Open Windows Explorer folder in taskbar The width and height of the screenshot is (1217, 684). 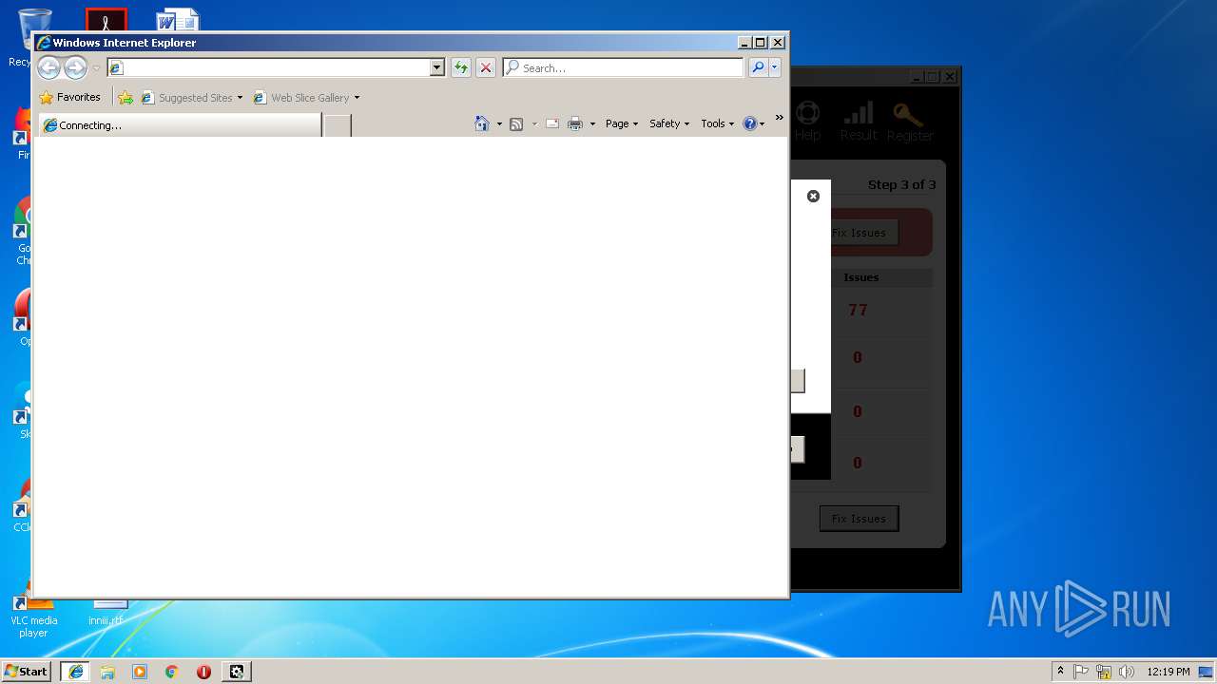click(x=107, y=671)
